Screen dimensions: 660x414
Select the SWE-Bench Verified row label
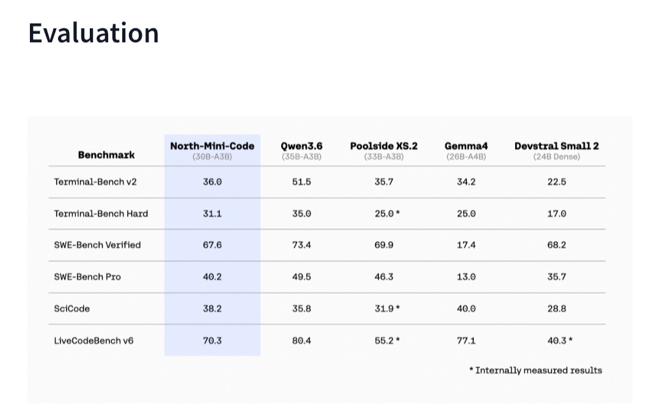97,245
